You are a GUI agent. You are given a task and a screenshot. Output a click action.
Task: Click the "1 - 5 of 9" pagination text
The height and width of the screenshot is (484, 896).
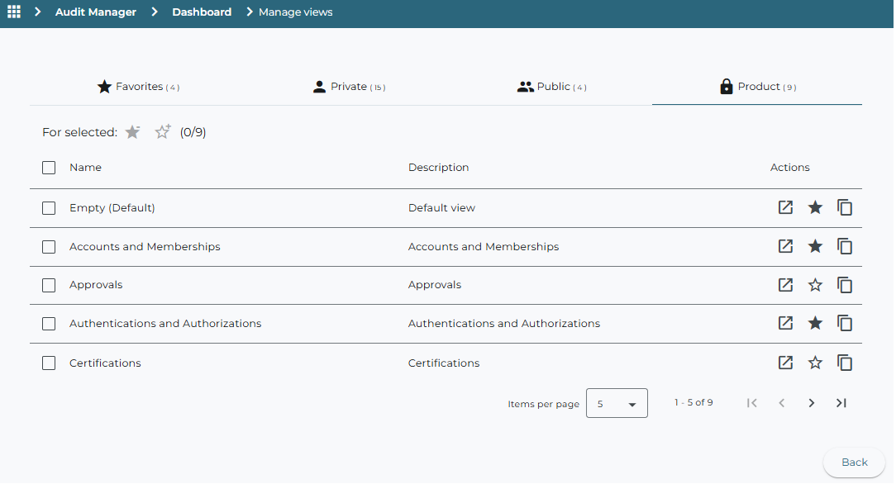click(693, 402)
